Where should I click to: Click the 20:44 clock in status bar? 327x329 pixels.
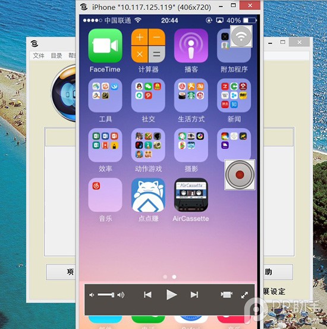(x=169, y=20)
